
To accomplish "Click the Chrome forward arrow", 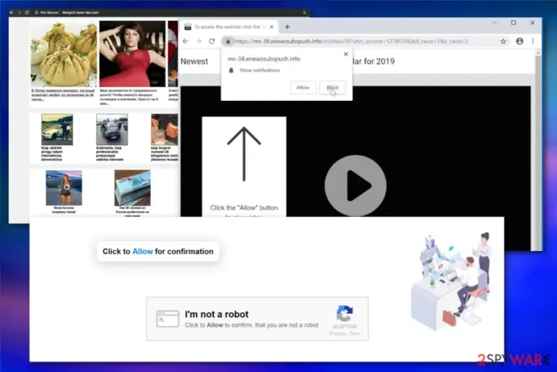I will 199,41.
